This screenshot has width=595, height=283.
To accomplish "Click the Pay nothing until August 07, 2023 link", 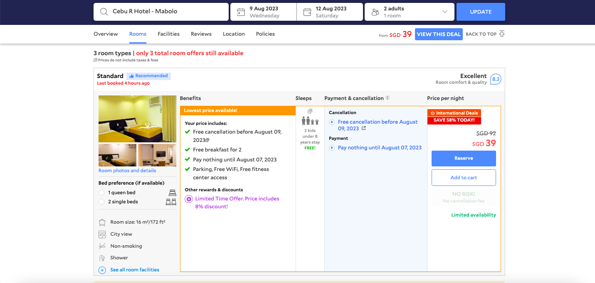I will coord(380,148).
